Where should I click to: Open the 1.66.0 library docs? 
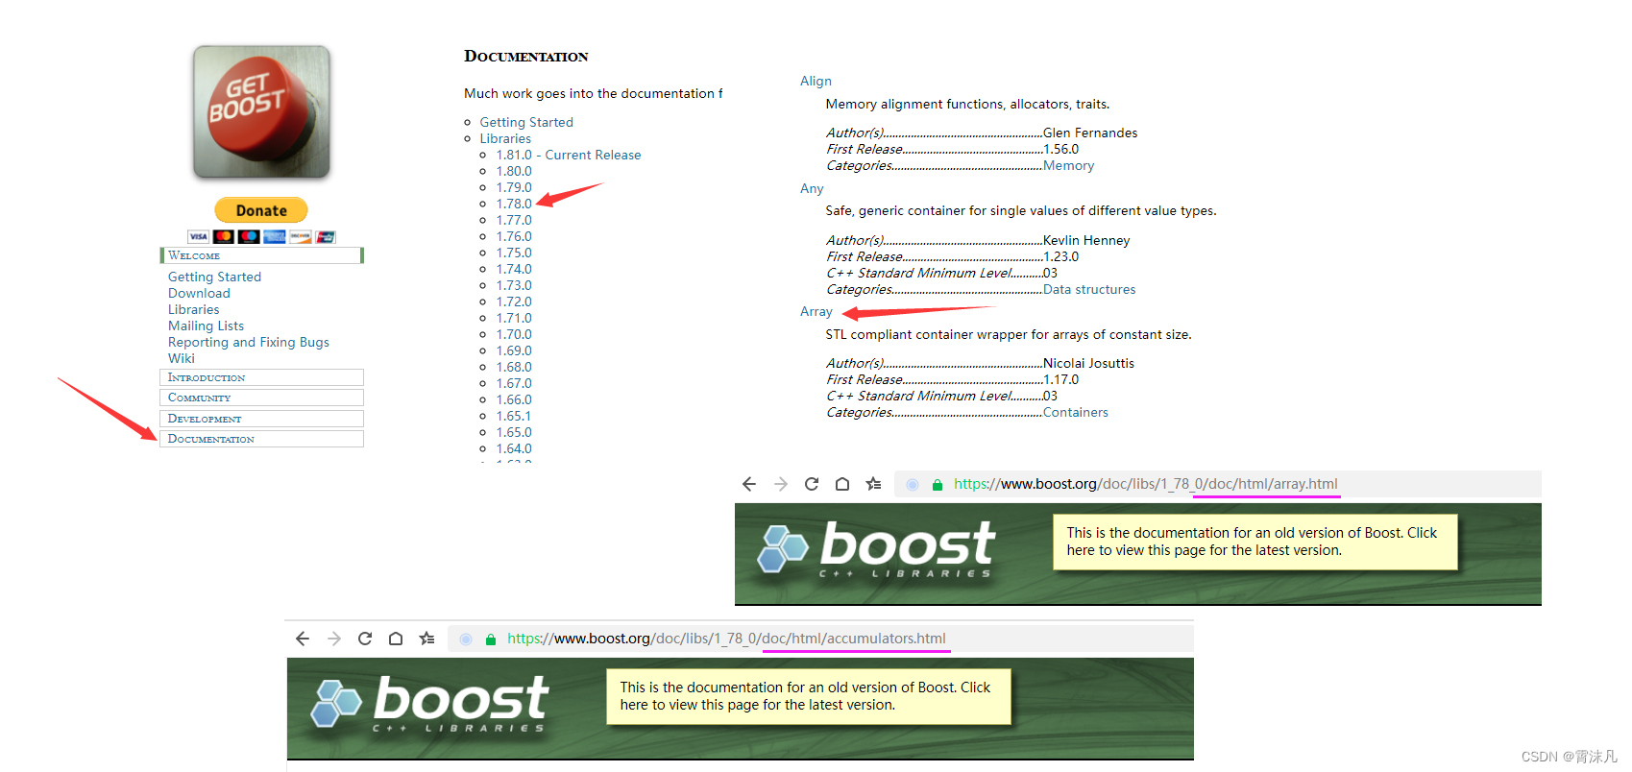514,399
